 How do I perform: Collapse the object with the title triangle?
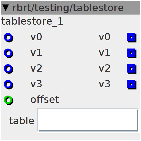pos(6,8)
